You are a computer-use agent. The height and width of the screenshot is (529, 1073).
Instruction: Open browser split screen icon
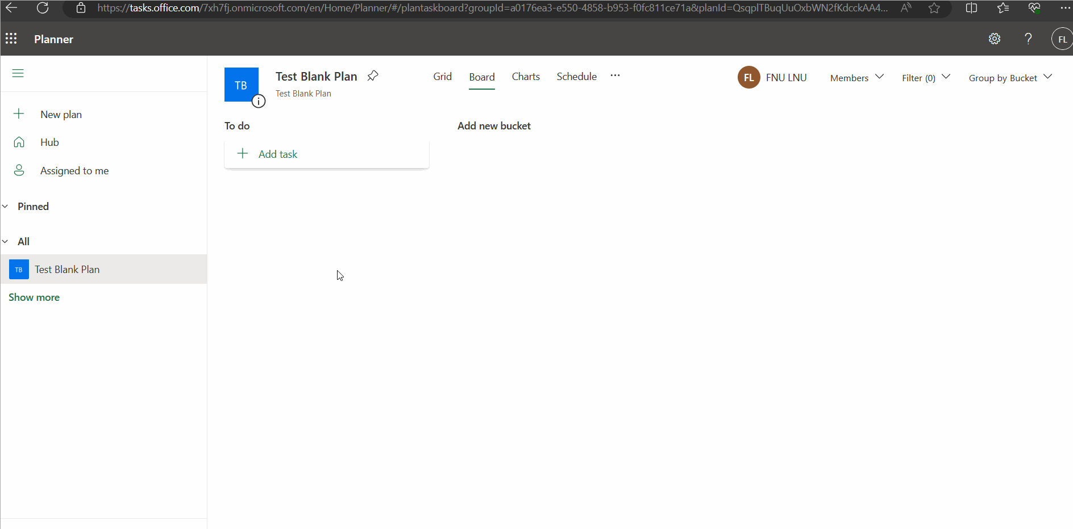(972, 8)
